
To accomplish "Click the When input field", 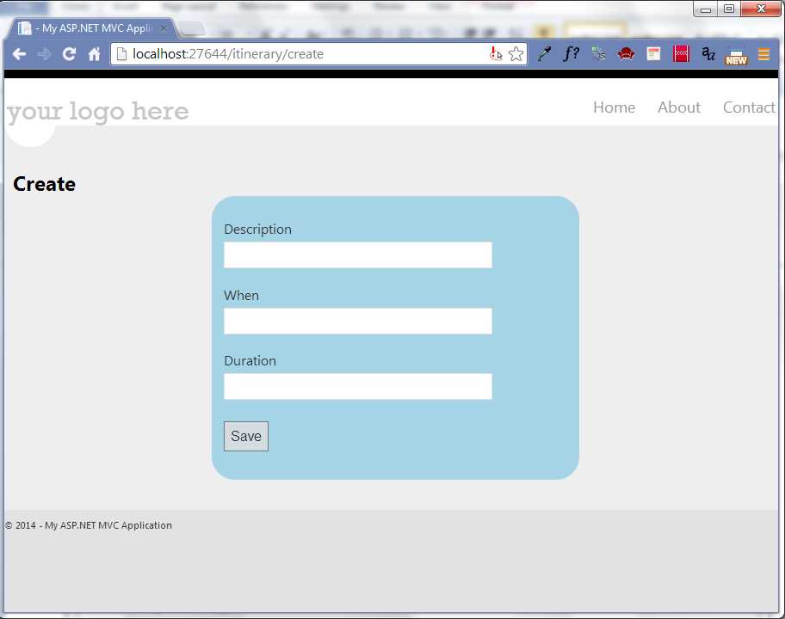I will tap(357, 321).
